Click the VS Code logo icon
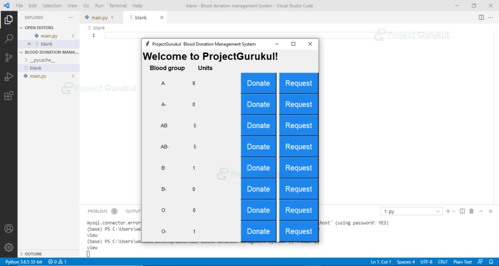 click(x=7, y=5)
